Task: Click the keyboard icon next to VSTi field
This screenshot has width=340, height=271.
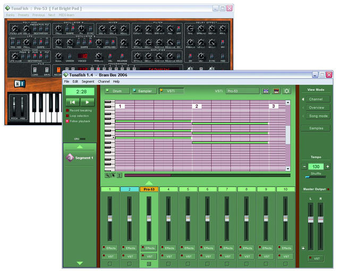Action: coord(276,91)
